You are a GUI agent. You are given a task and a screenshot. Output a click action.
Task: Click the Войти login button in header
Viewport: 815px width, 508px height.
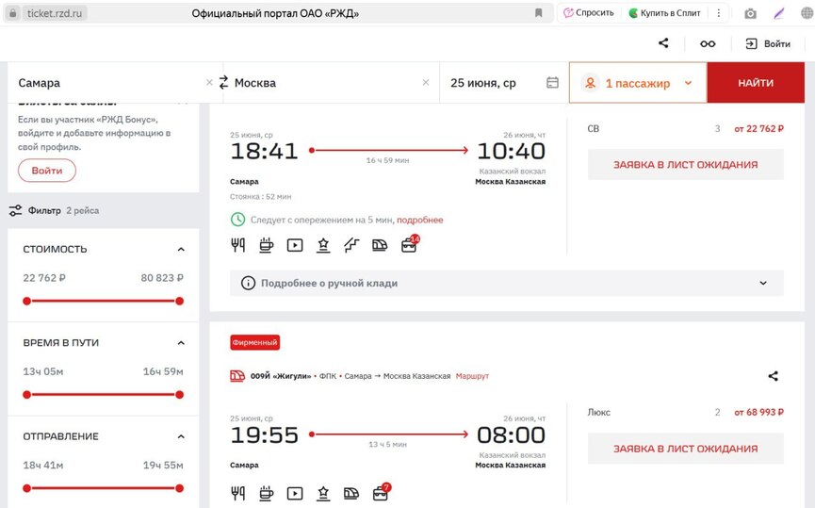click(768, 43)
